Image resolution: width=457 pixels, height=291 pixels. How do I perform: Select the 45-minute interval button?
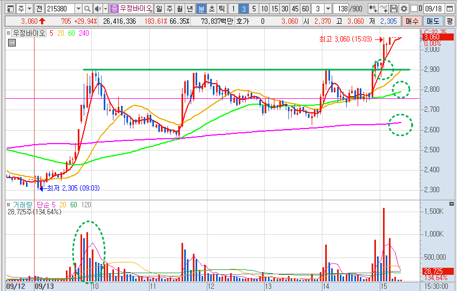click(x=295, y=9)
